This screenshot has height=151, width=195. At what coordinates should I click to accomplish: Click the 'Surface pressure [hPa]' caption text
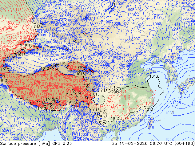pyautogui.click(x=25, y=144)
